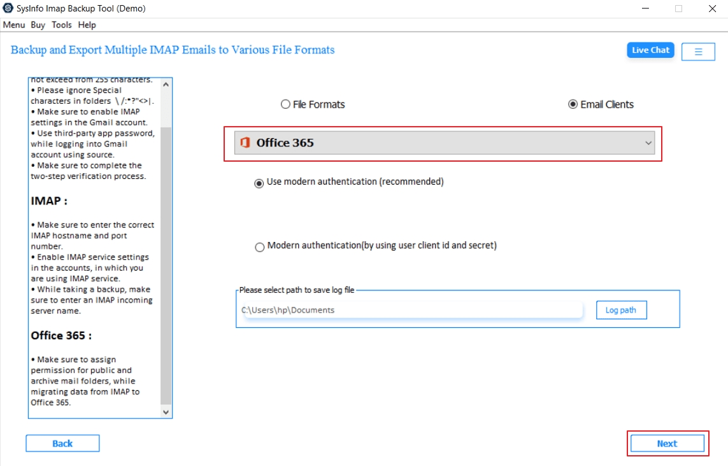This screenshot has width=728, height=466.
Task: Open the Tools menu
Action: (x=62, y=25)
